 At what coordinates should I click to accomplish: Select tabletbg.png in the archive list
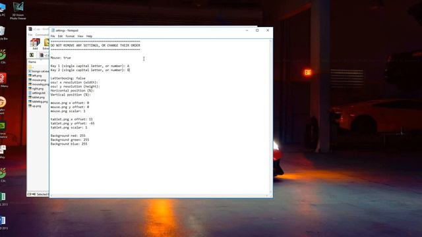tap(38, 101)
